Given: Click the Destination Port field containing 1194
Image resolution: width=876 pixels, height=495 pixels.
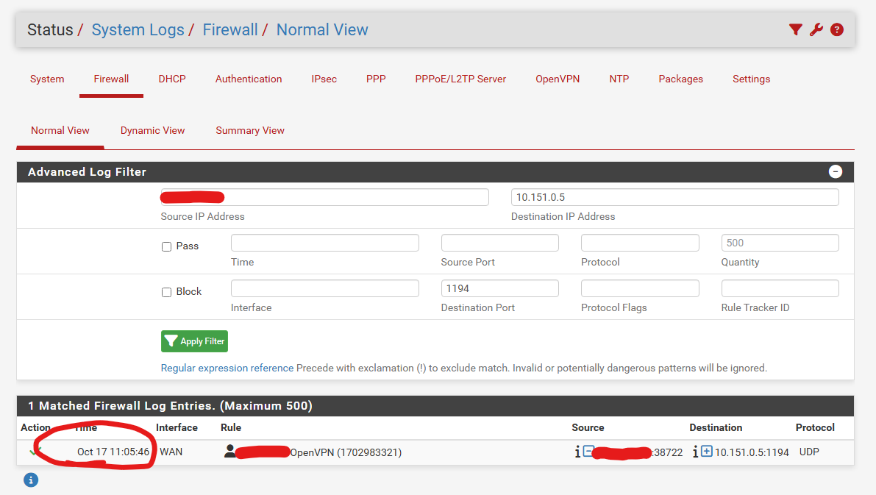Looking at the screenshot, I should coord(499,288).
